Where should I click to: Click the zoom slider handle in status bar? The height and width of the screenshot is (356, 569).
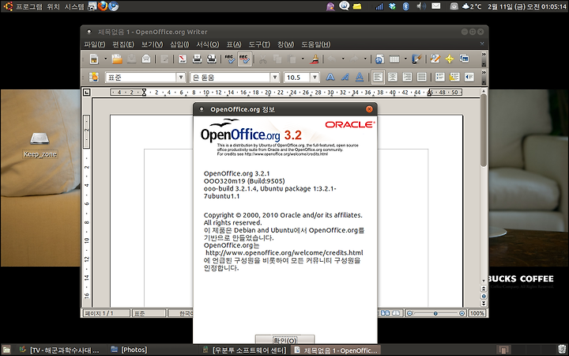tap(435, 313)
